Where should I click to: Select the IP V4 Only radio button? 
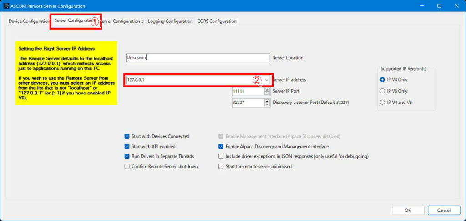[382, 80]
